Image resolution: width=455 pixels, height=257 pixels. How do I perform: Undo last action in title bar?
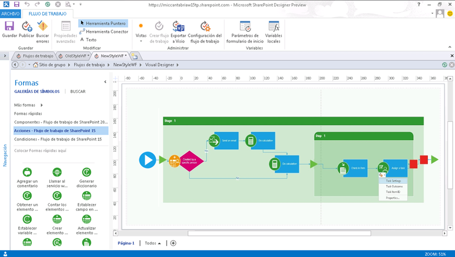tap(27, 4)
